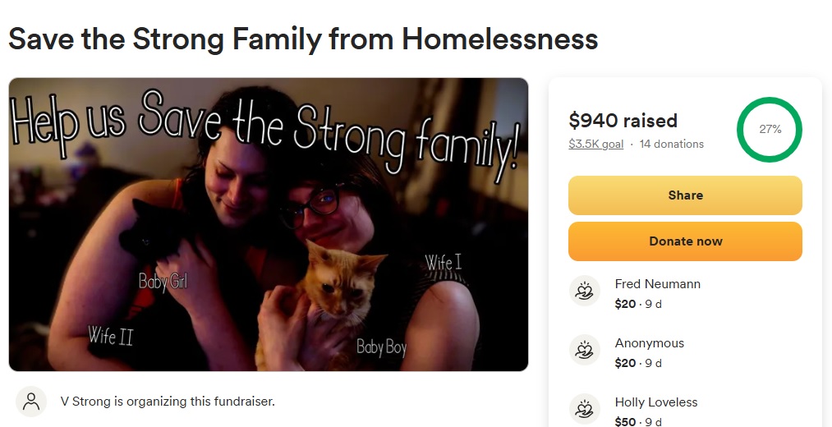Click the 14 donations count

(x=672, y=145)
